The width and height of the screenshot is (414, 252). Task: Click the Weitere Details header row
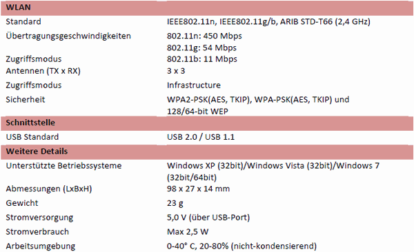click(207, 152)
